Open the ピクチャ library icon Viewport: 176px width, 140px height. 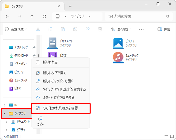118,43
